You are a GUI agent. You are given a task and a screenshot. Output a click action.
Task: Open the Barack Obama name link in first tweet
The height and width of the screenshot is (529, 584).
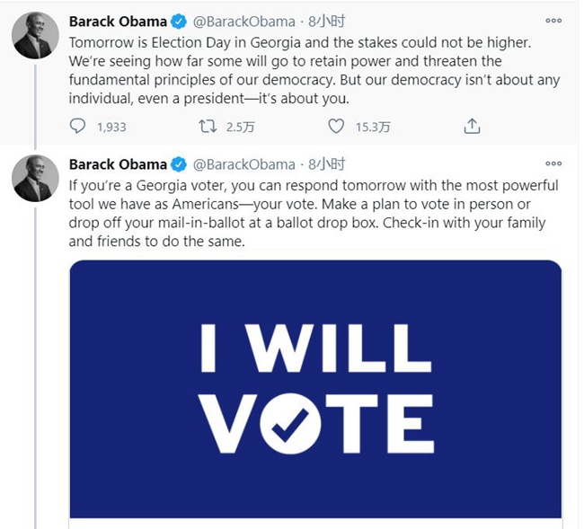(x=118, y=19)
